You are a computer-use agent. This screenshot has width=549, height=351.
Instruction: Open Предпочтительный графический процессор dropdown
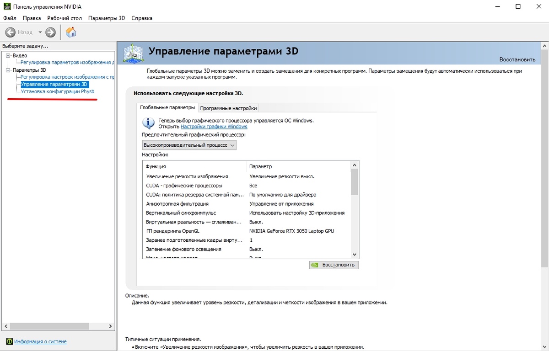(189, 145)
